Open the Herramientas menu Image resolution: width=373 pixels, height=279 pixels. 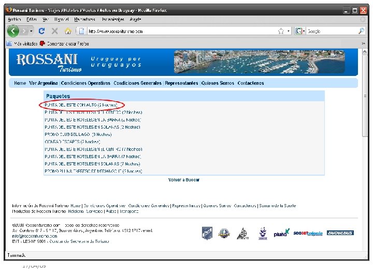pyautogui.click(x=113, y=19)
